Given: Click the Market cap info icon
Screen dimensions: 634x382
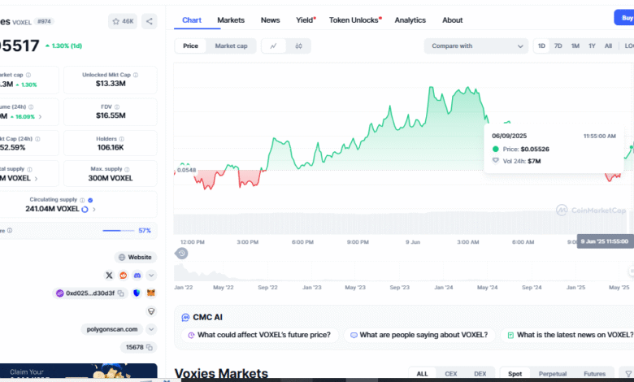Looking at the screenshot, I should point(28,75).
